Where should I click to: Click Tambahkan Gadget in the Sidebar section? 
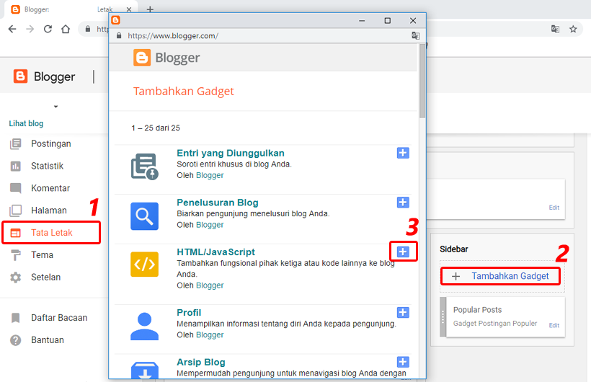[500, 276]
